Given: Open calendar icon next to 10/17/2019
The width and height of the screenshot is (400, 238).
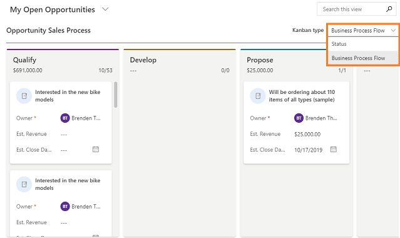Looking at the screenshot, I should point(334,150).
